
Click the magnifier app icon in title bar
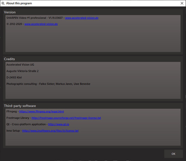coord(3,3)
